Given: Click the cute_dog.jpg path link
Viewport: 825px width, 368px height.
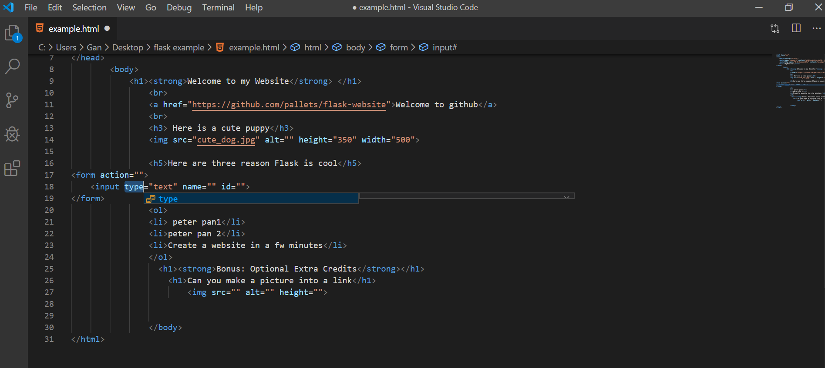Looking at the screenshot, I should [226, 140].
